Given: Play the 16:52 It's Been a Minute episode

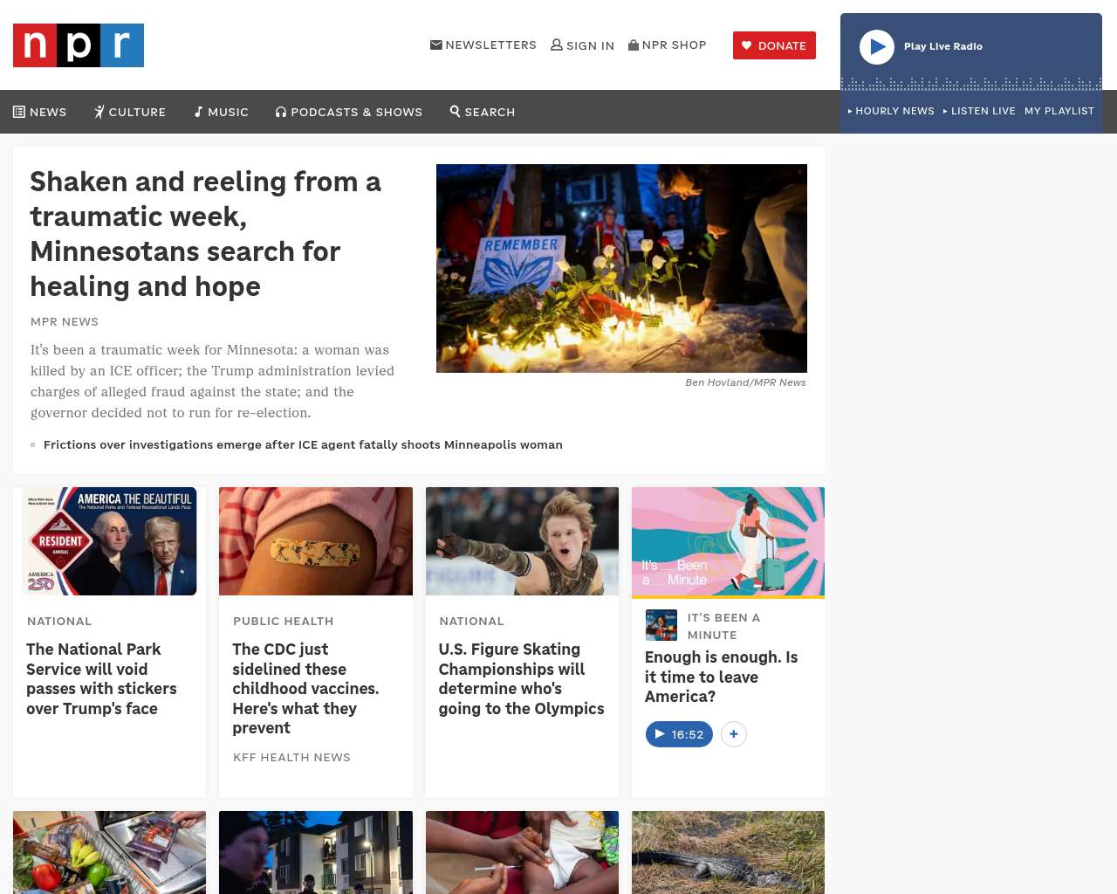Looking at the screenshot, I should click(679, 734).
